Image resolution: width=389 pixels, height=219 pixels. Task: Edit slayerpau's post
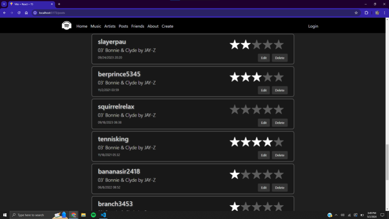tap(264, 58)
